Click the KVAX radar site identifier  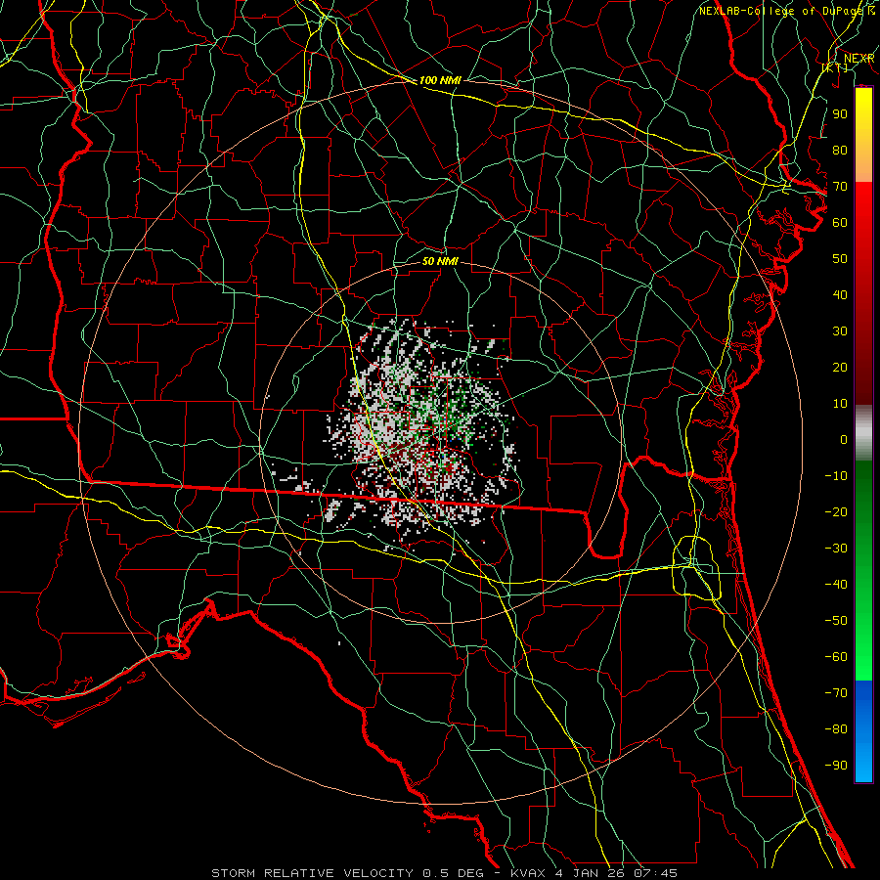coord(528,873)
